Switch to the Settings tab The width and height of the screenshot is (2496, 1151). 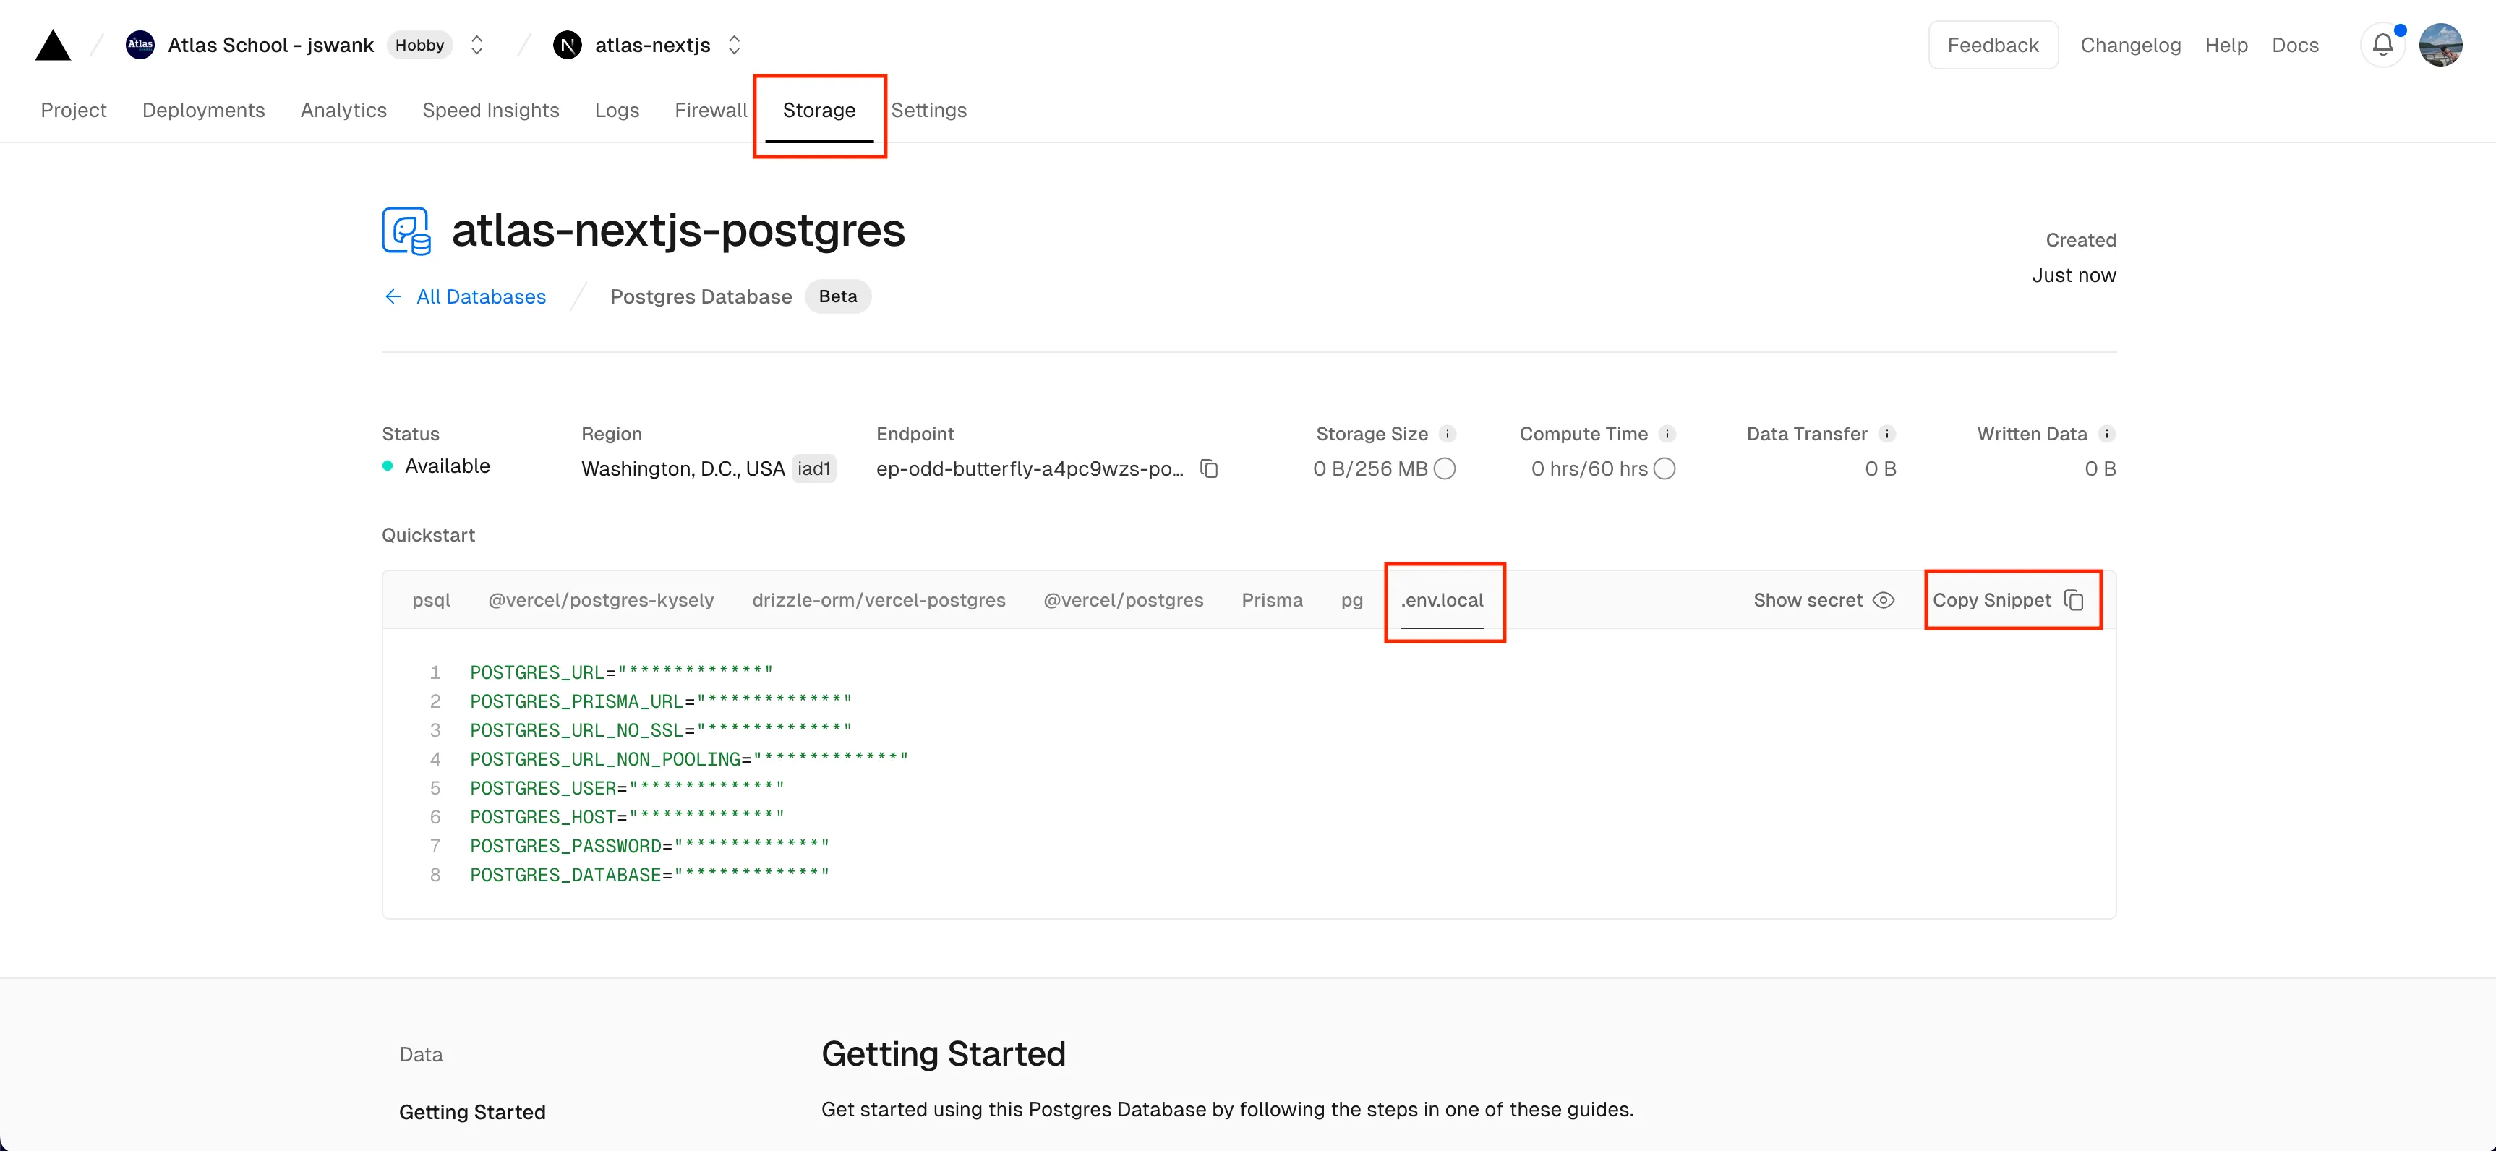point(929,109)
